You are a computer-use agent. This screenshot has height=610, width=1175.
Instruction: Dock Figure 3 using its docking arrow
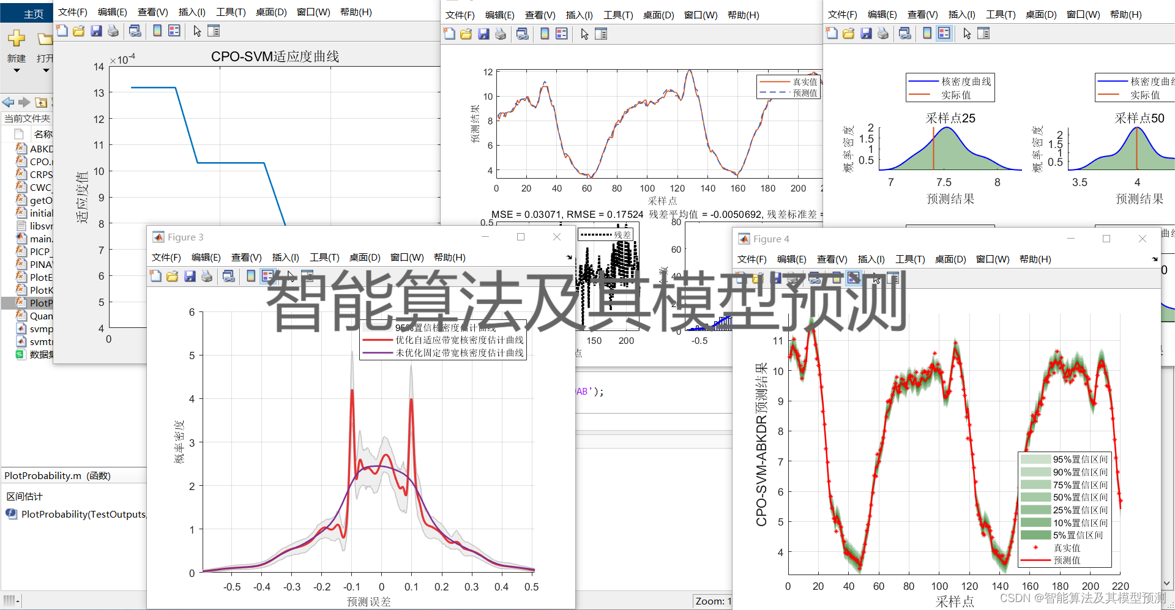(x=569, y=258)
